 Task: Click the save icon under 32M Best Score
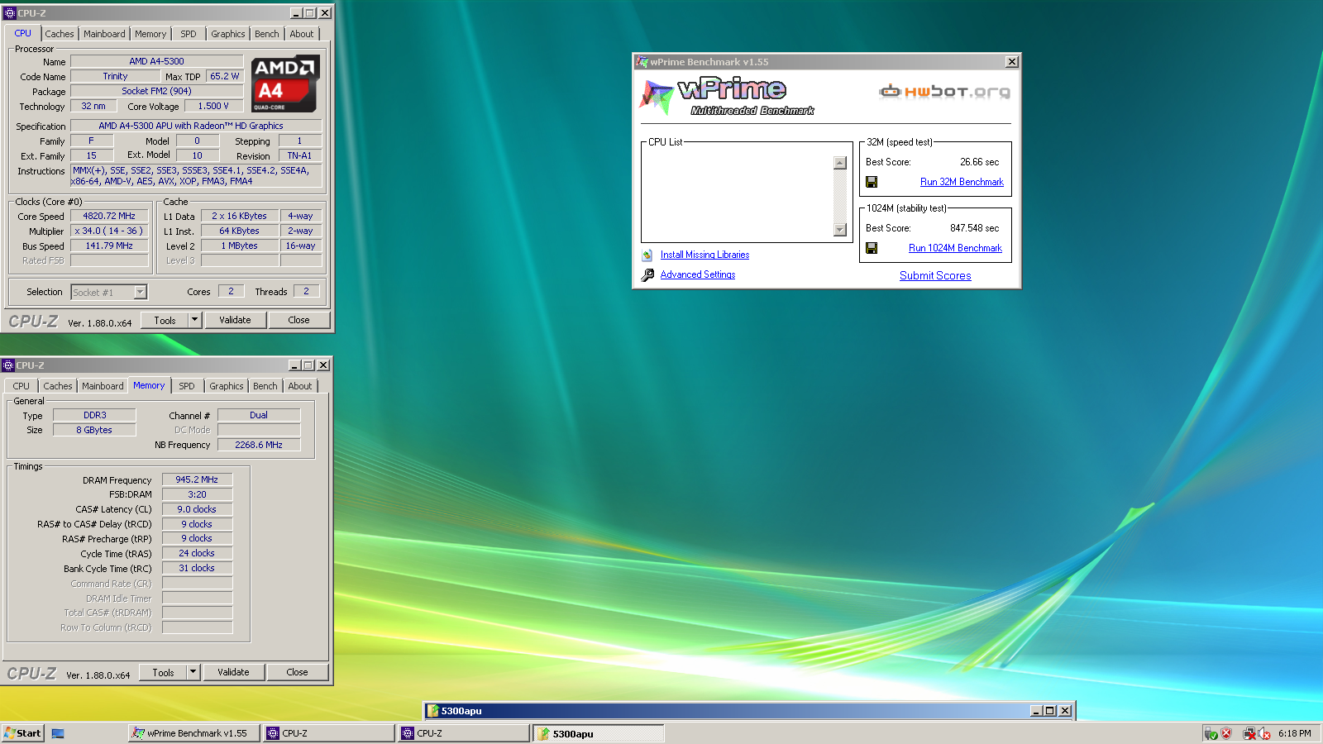pos(872,182)
